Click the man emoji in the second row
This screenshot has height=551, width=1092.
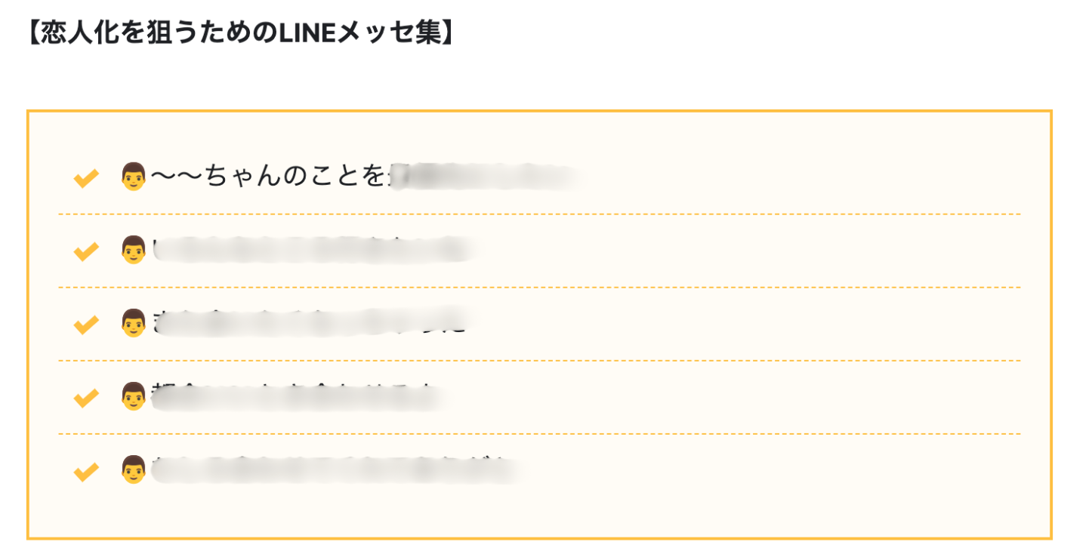coord(133,250)
